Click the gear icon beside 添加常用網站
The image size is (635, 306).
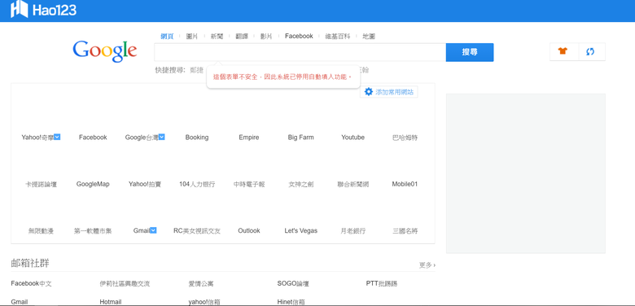[368, 92]
